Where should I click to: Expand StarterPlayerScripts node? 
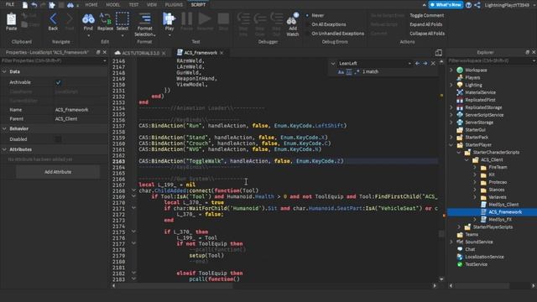click(459, 227)
